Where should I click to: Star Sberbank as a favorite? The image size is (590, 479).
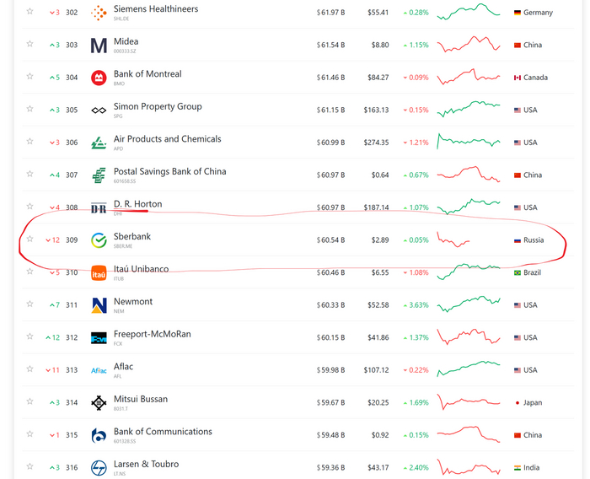(x=29, y=239)
